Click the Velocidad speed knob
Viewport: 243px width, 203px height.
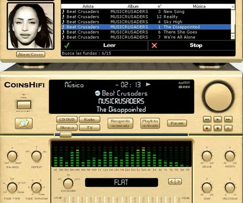tap(230, 187)
